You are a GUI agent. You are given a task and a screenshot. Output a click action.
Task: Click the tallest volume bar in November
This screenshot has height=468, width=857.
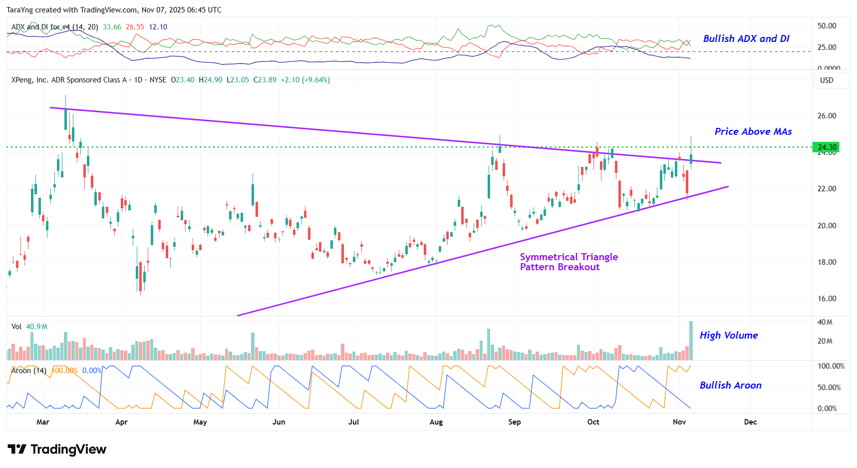click(x=691, y=341)
